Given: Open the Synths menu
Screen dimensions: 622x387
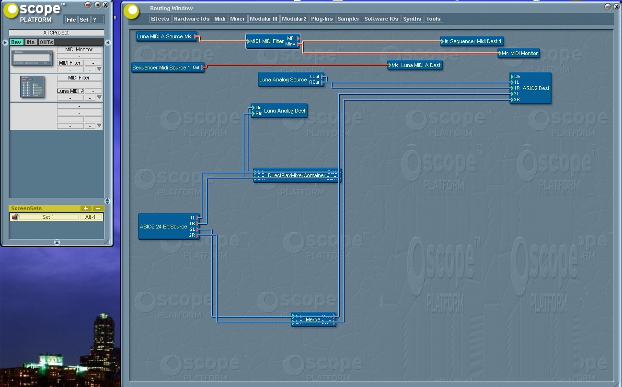Looking at the screenshot, I should point(412,19).
